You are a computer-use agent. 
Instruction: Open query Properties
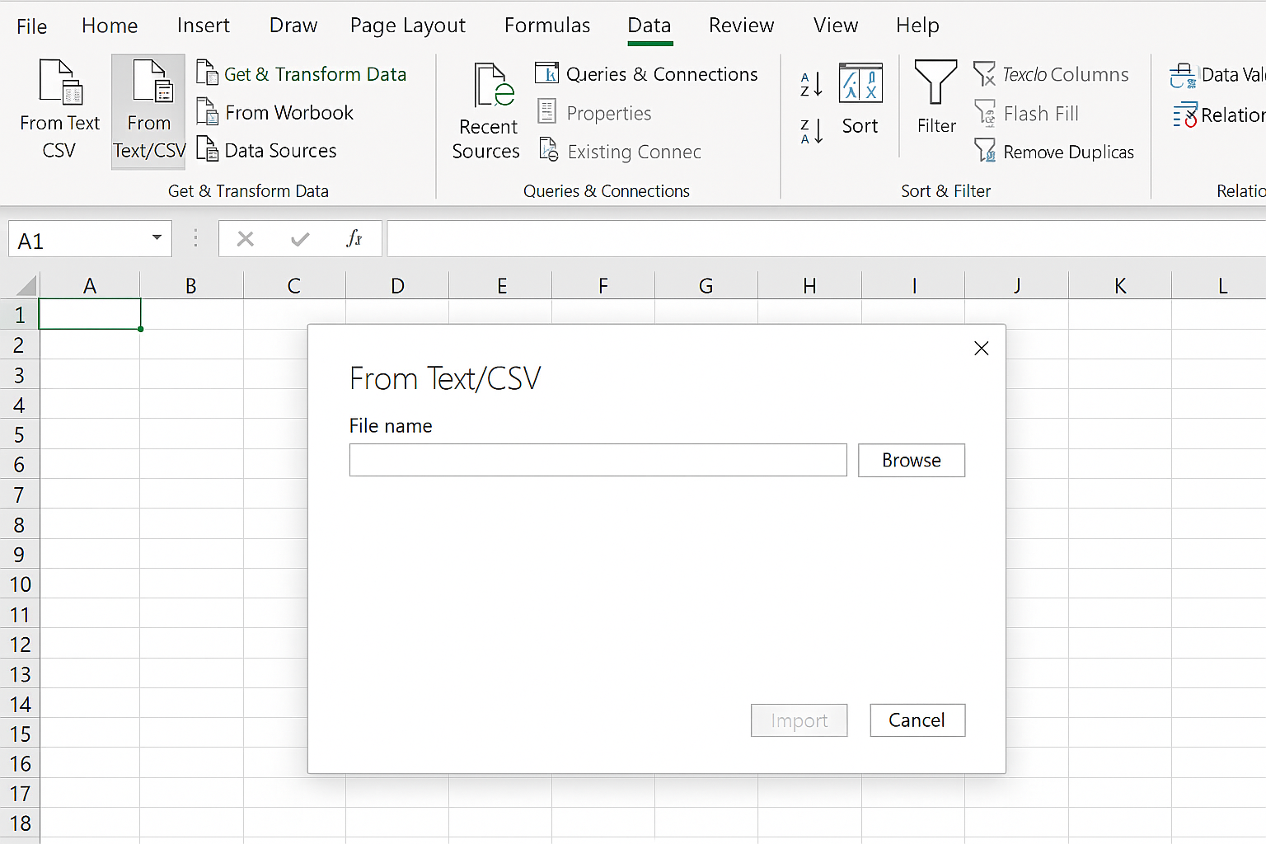point(593,113)
